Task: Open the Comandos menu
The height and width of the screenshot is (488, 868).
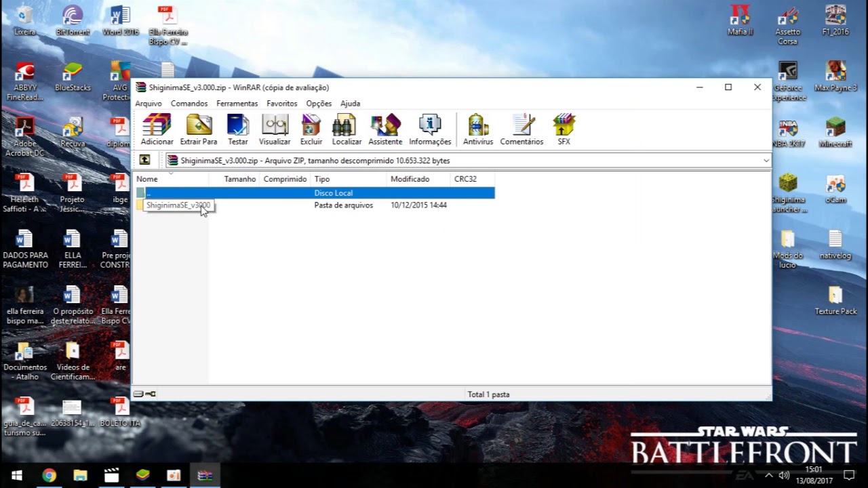Action: 189,104
